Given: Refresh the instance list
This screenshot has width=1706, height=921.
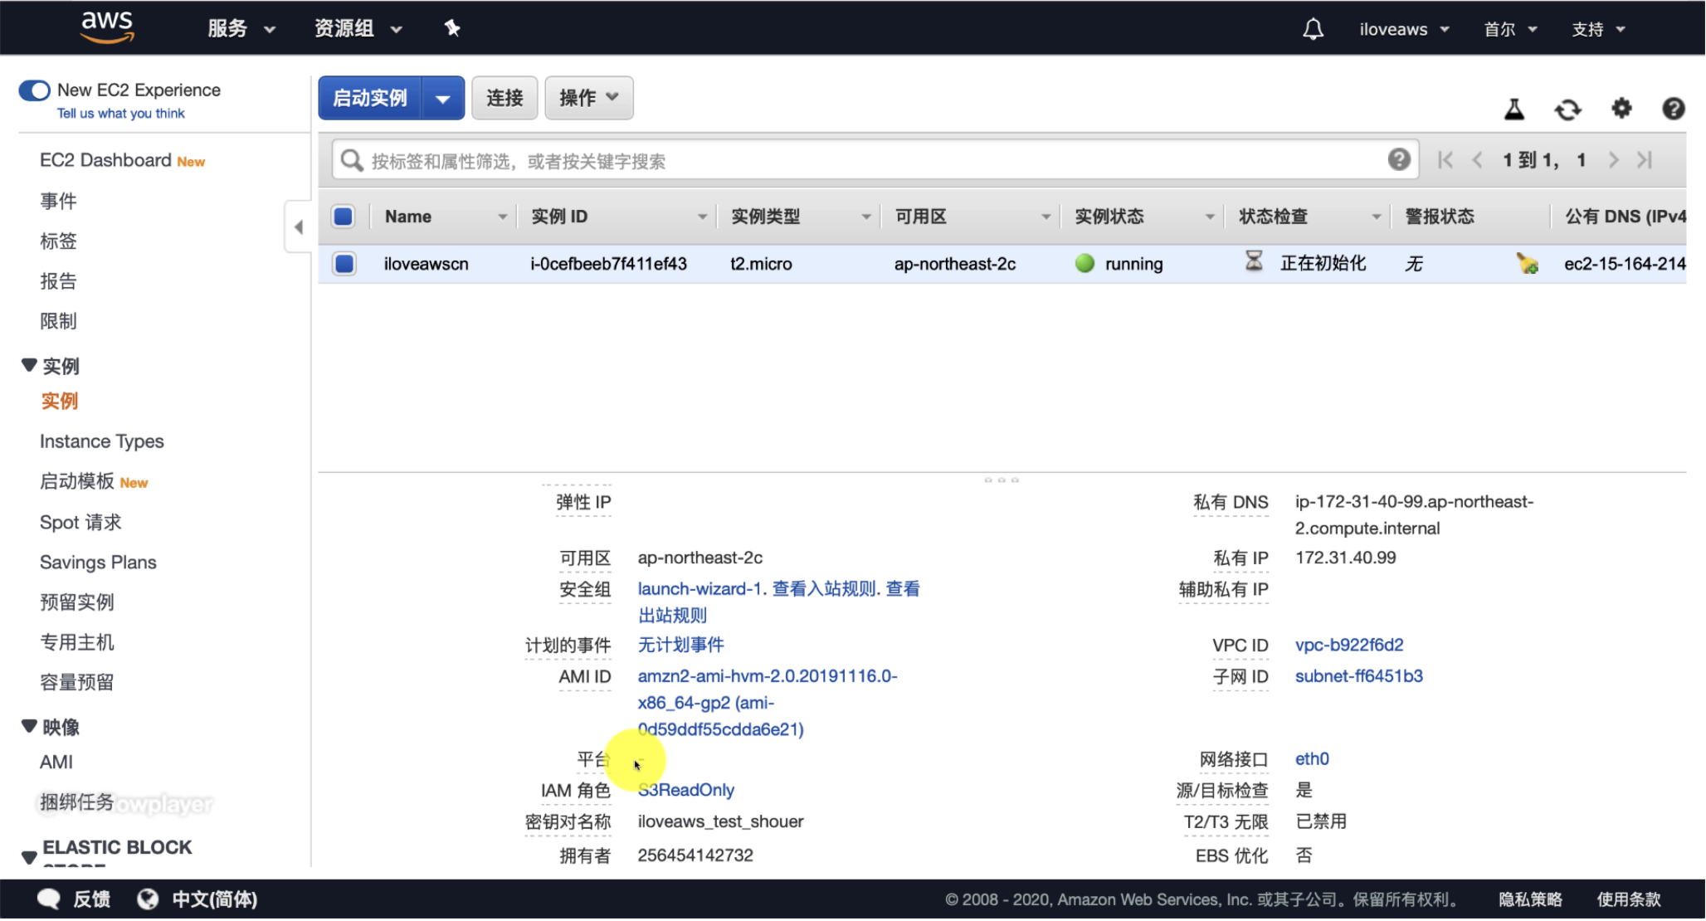Looking at the screenshot, I should [x=1567, y=109].
